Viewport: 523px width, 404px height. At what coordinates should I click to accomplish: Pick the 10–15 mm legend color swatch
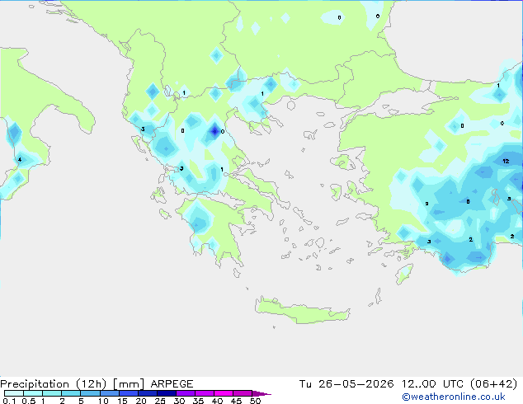tap(109, 393)
